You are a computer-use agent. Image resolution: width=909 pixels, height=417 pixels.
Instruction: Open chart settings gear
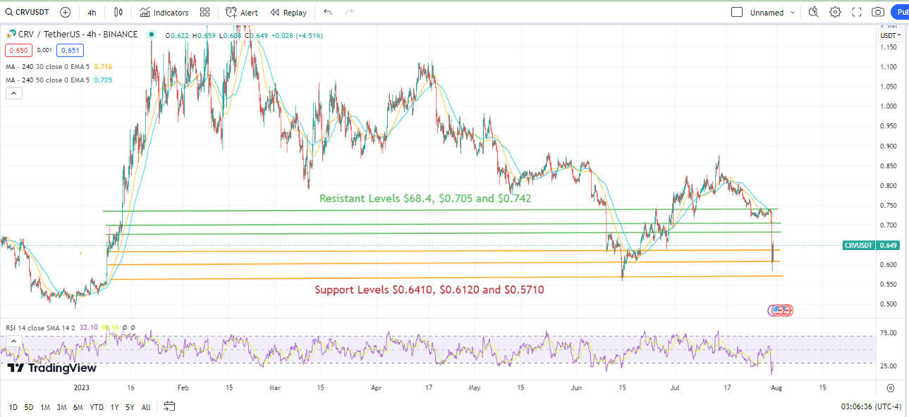pos(836,12)
